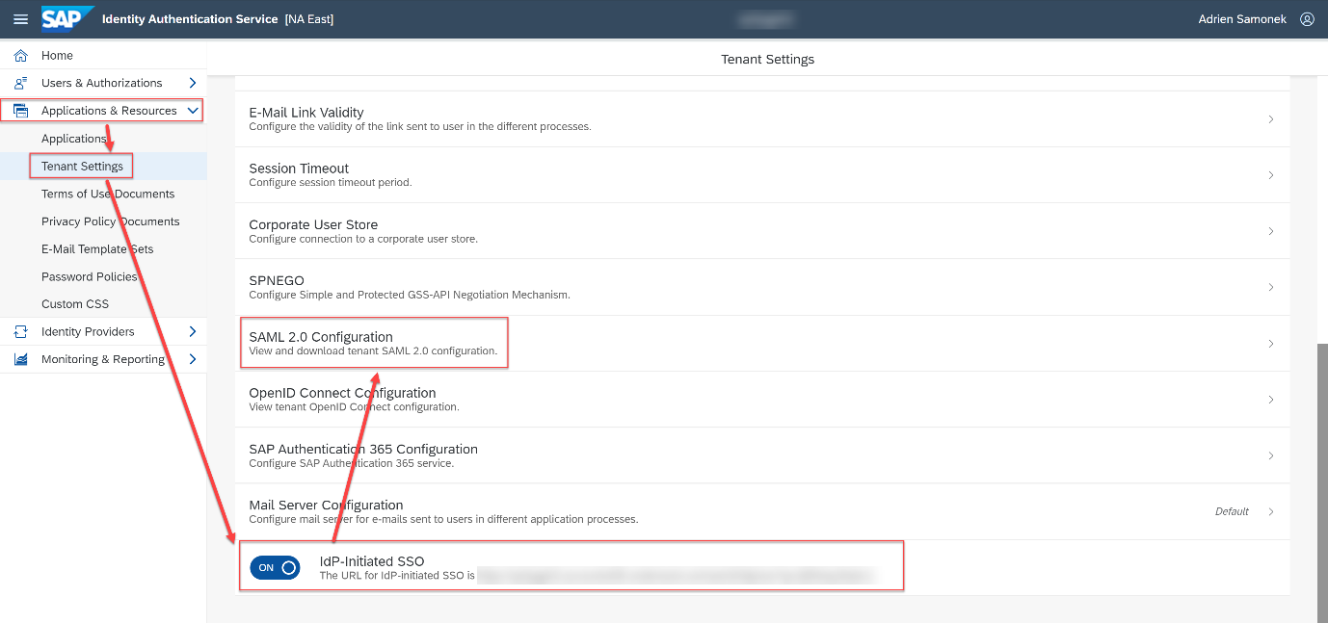
Task: Open SPNEGO setting
Action: tap(762, 287)
